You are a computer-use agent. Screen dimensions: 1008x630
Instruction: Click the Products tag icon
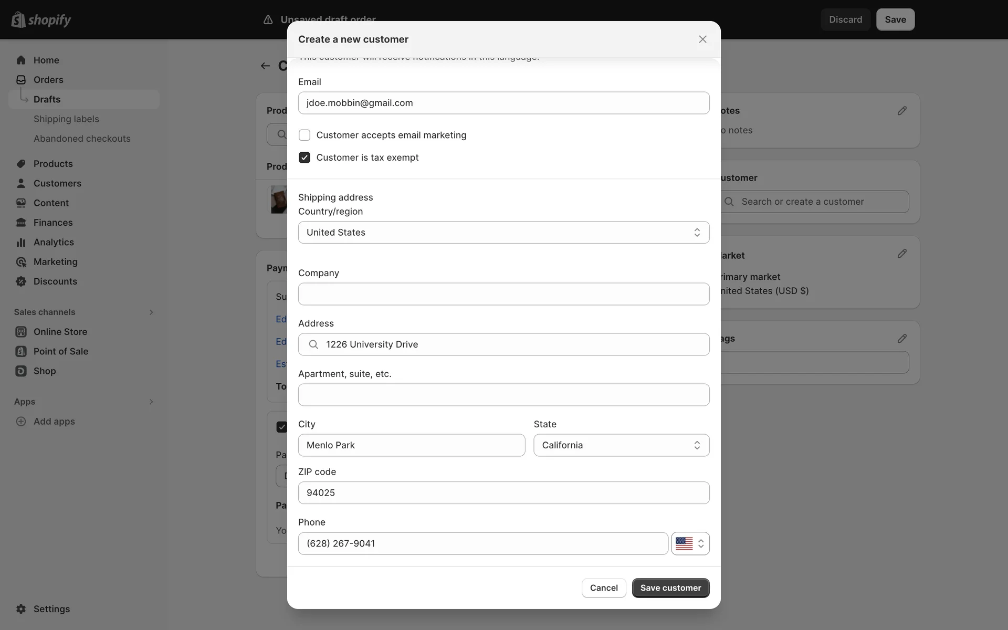click(x=21, y=164)
